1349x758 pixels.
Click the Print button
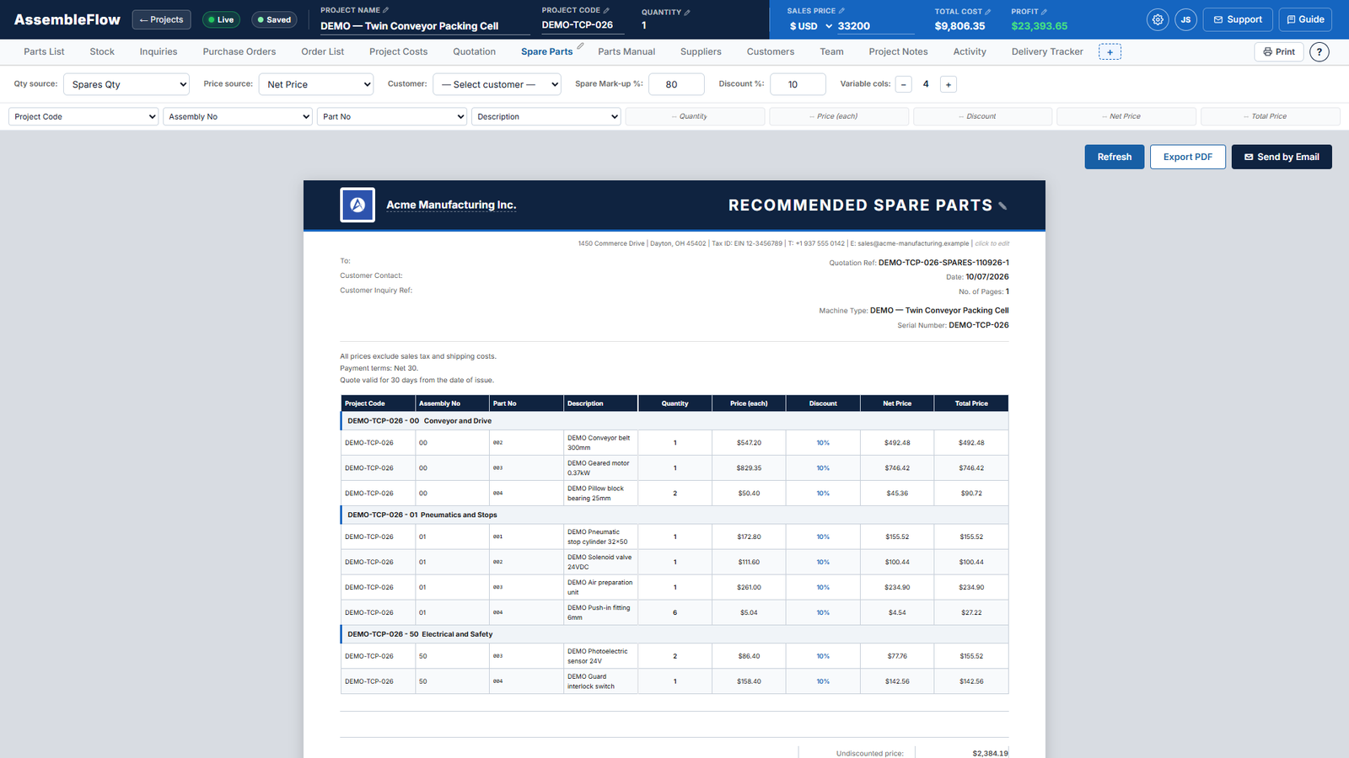click(1279, 52)
